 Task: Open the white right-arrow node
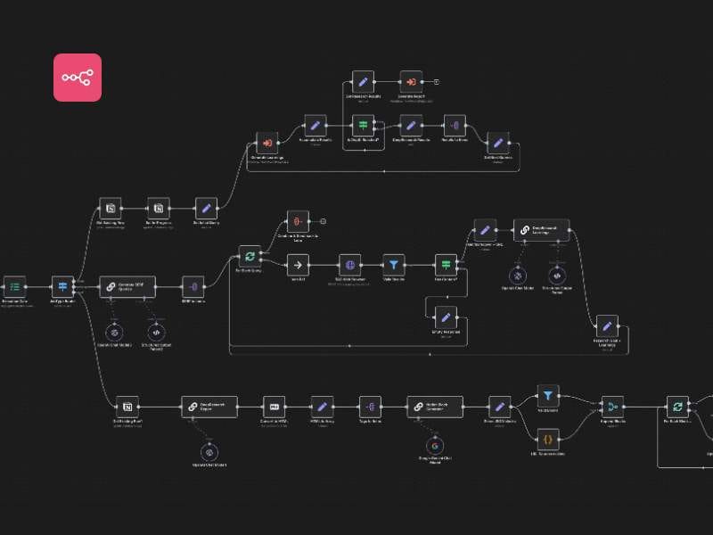298,265
